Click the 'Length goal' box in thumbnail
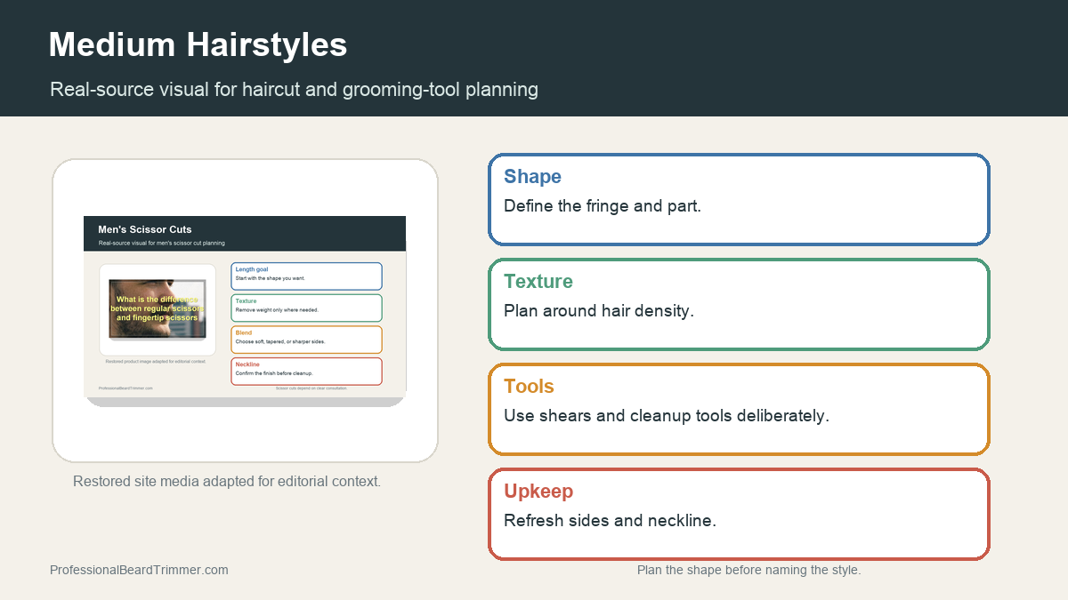 coord(306,276)
